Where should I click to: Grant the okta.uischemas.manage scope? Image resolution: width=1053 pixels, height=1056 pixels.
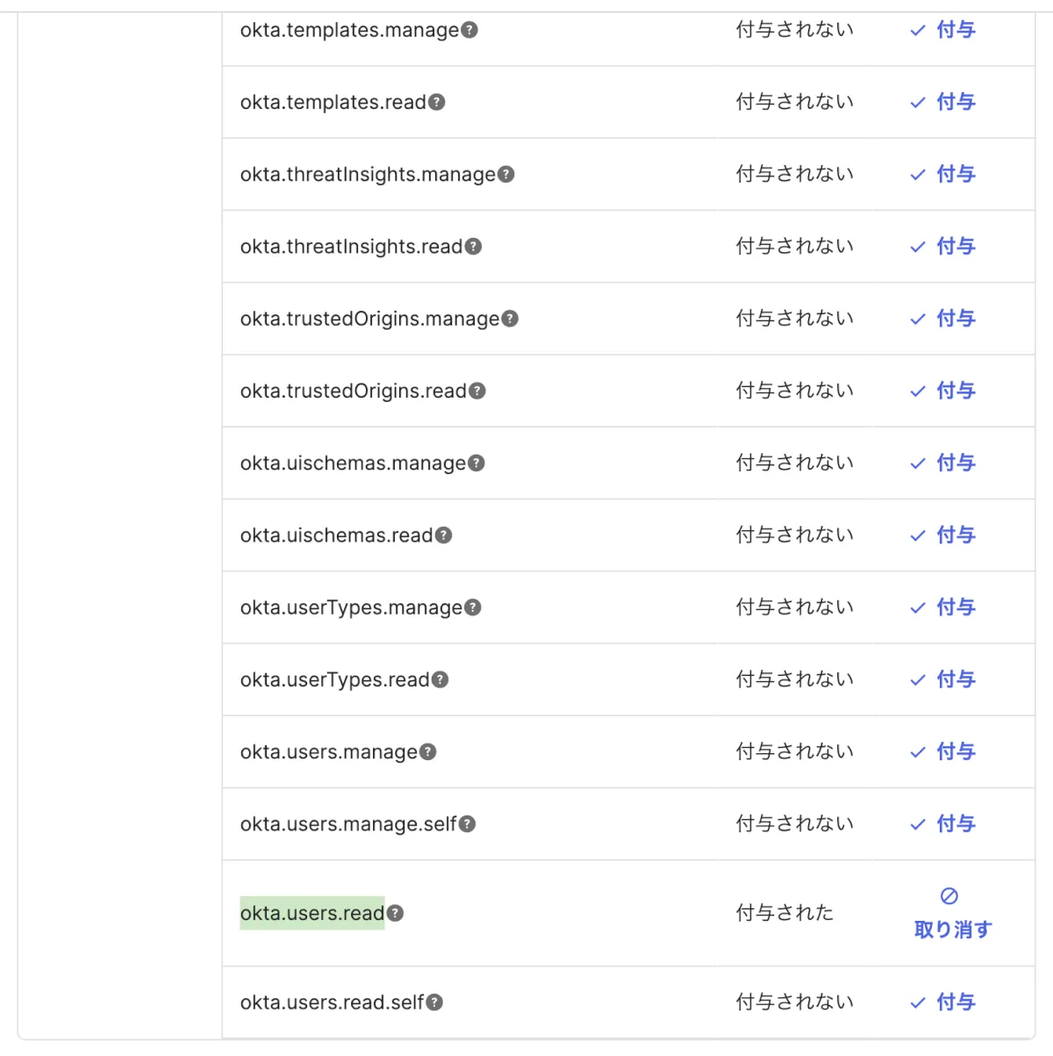943,463
